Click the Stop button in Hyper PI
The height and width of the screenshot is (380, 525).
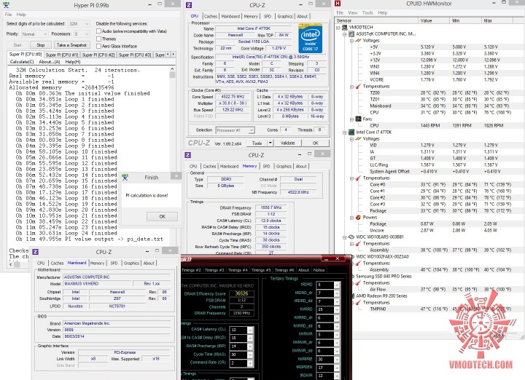41,45
